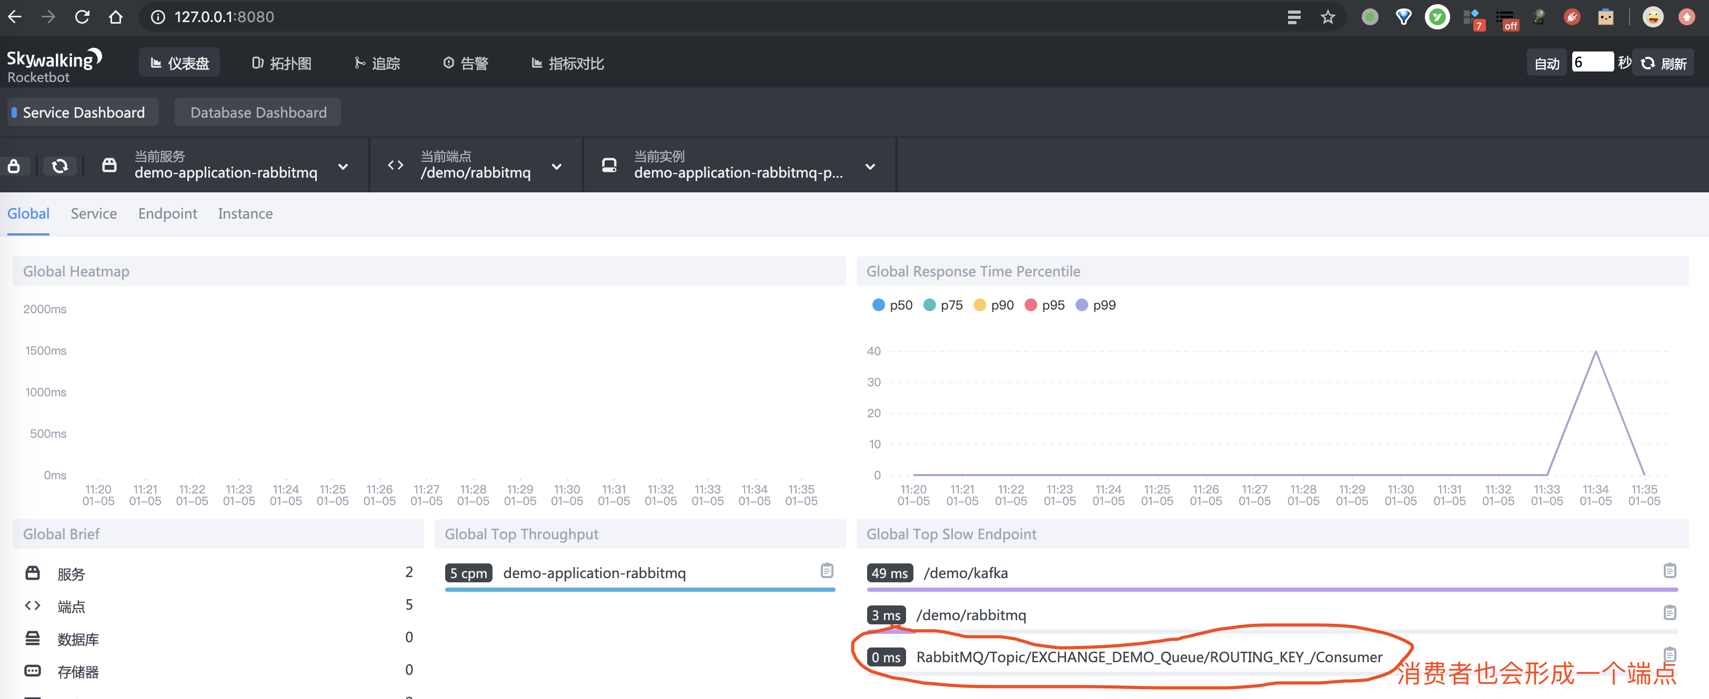Click the 刷新 refresh button
The image size is (1709, 699).
click(1664, 64)
